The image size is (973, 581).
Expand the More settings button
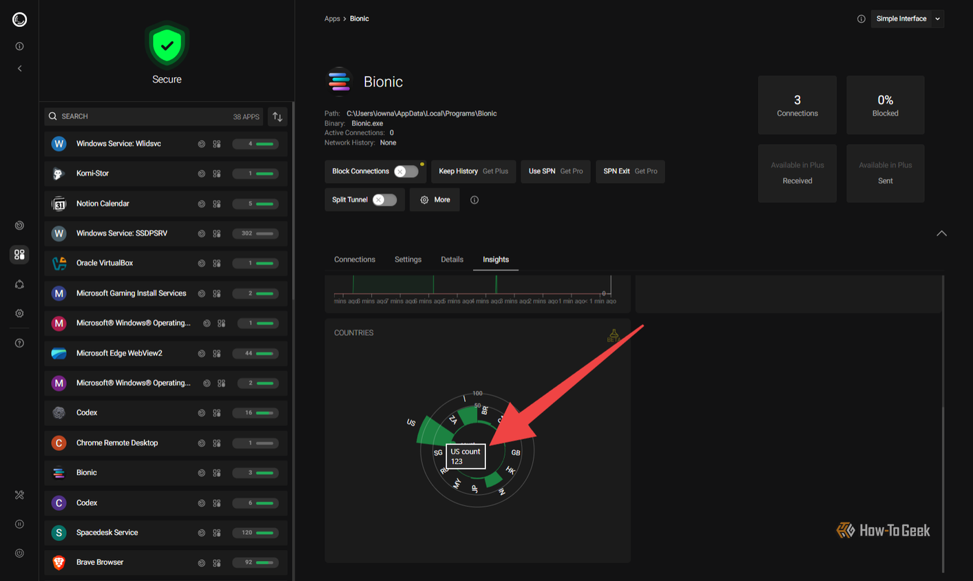coord(435,200)
